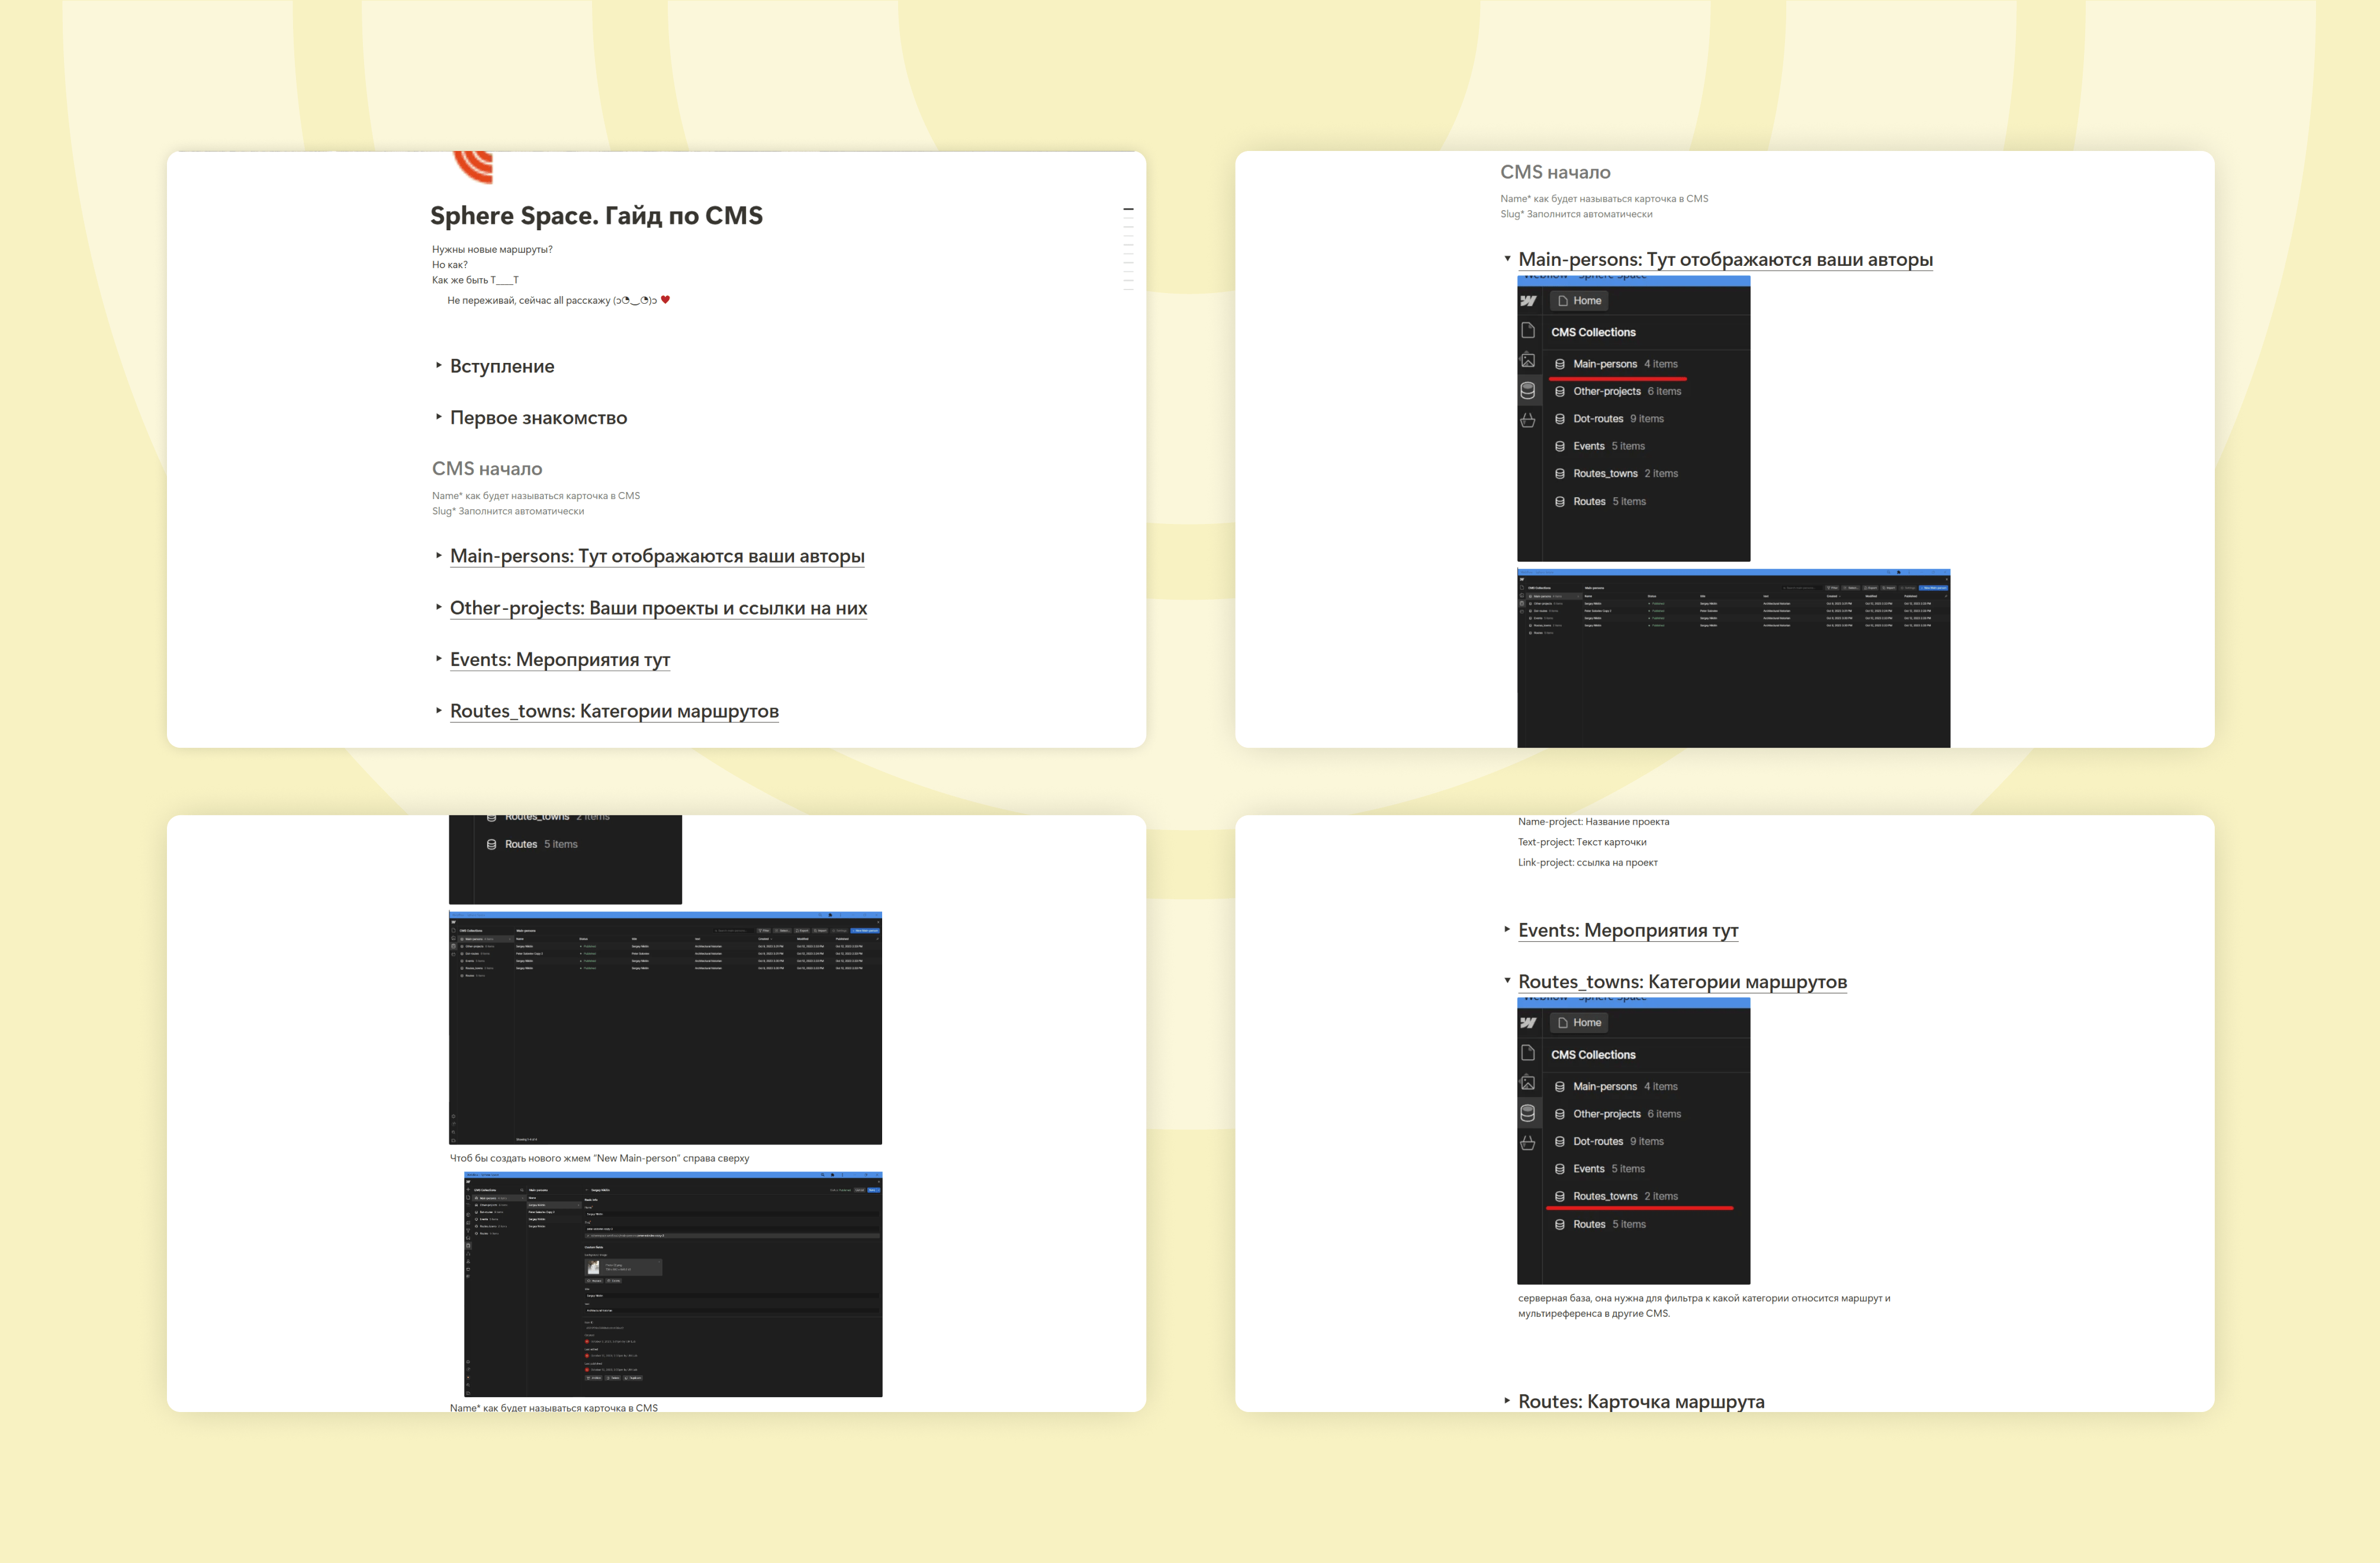2380x1563 pixels.
Task: Expand the Первое знакомство toggle
Action: point(438,417)
